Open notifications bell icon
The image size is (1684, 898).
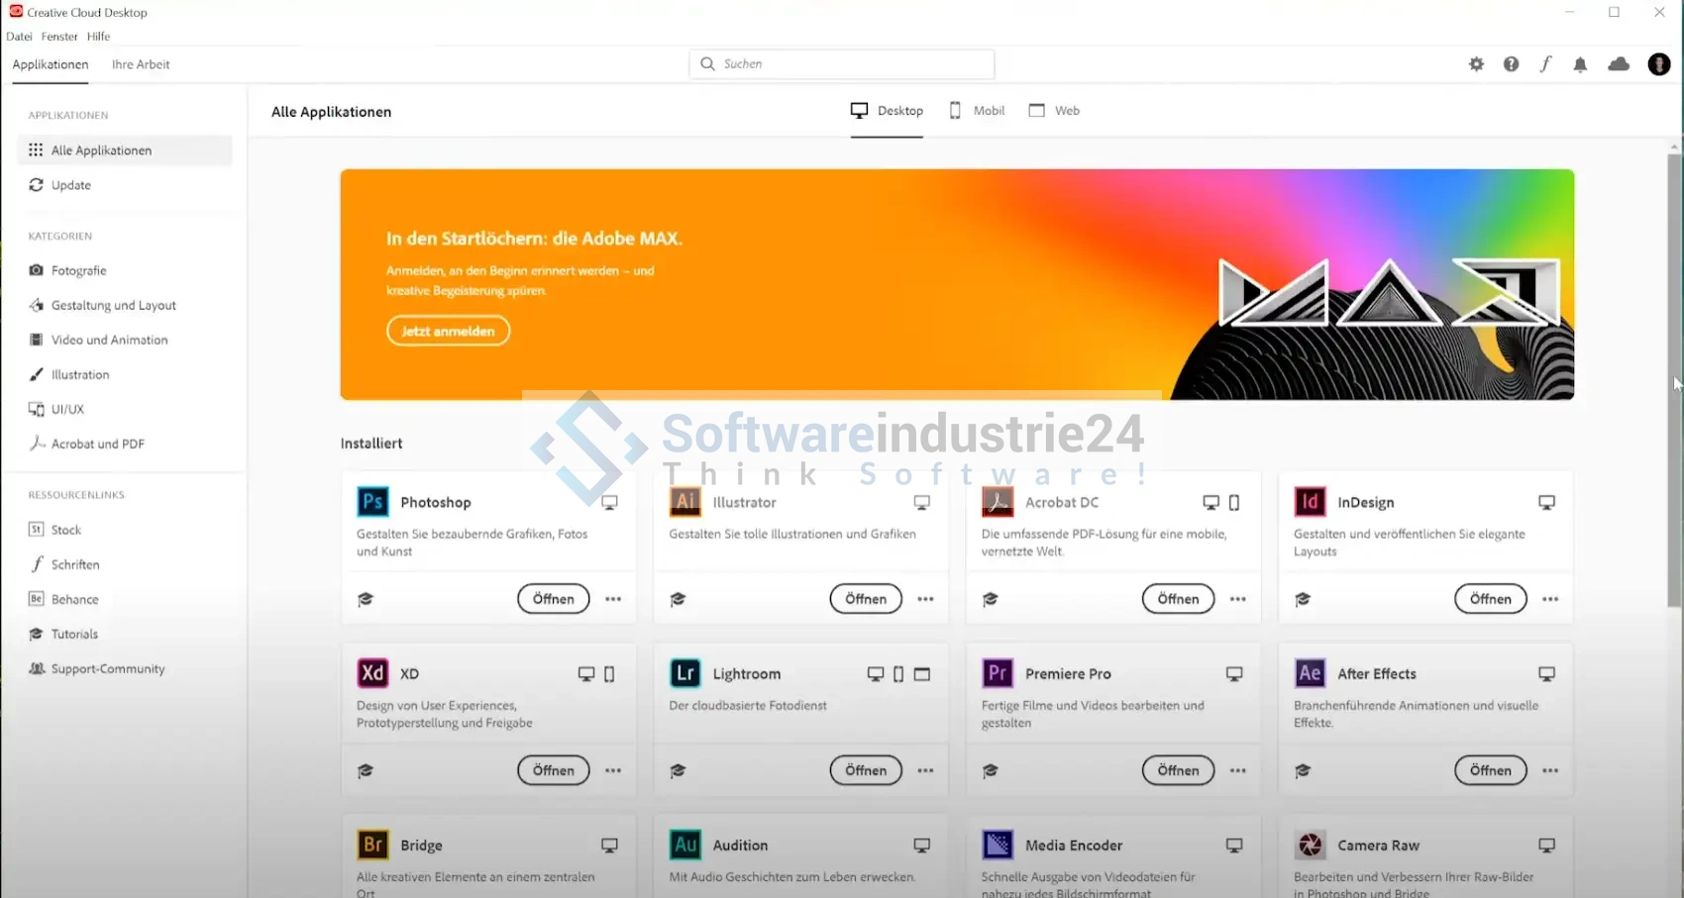pos(1580,64)
